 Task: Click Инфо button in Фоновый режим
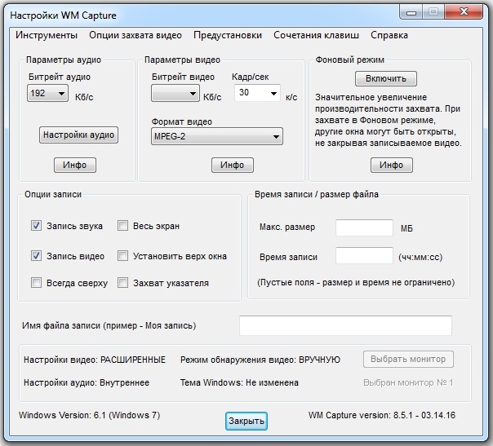(x=392, y=166)
